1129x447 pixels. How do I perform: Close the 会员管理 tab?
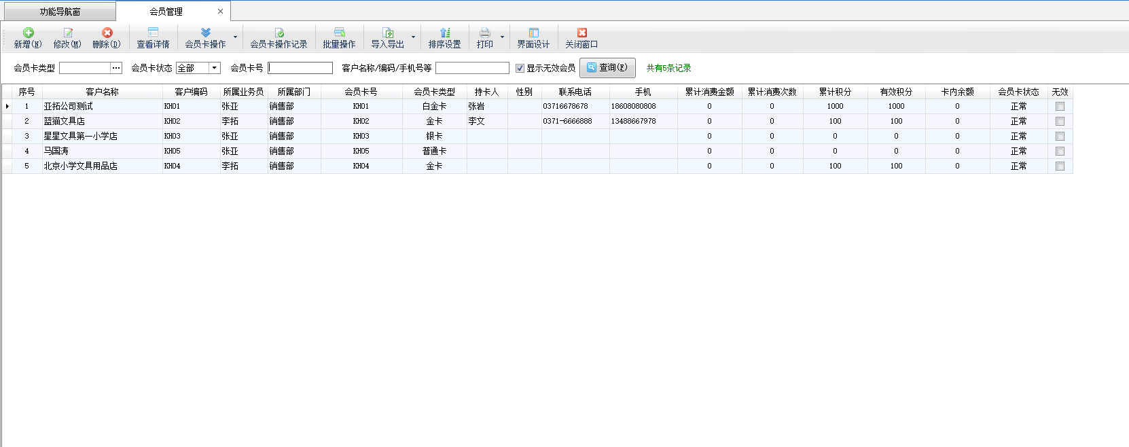pyautogui.click(x=220, y=12)
